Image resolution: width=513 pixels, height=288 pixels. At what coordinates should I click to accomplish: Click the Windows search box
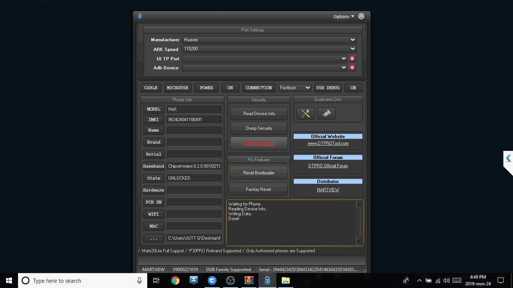coord(83,280)
